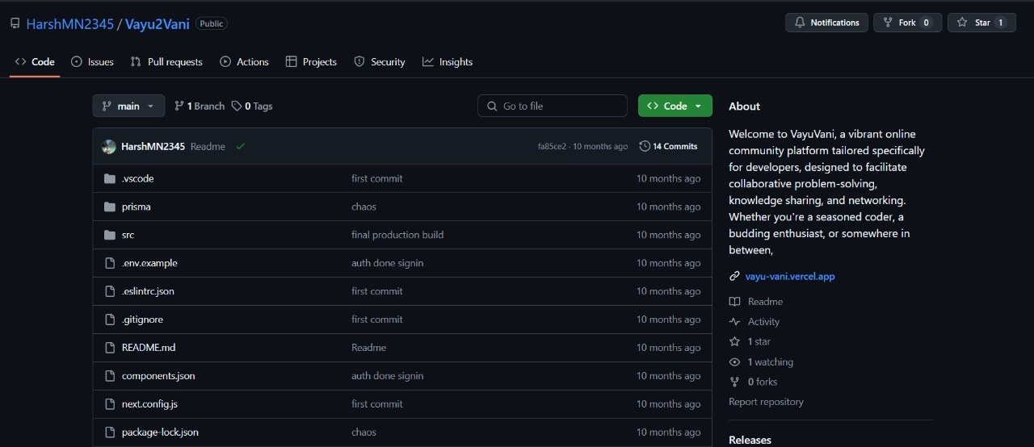The height and width of the screenshot is (447, 1034).
Task: Click the repository book icon beside HarshMN2345
Action: (15, 24)
